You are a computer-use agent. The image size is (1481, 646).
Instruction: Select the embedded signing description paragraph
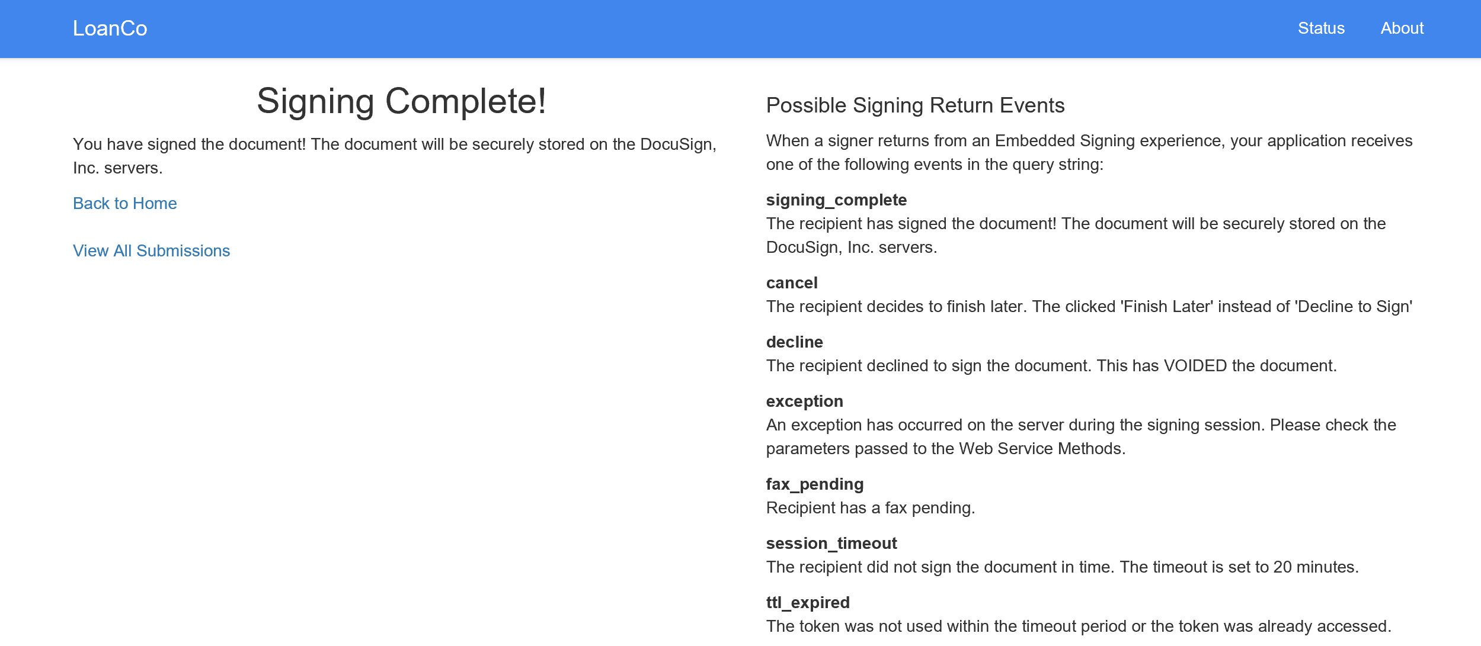click(1090, 153)
